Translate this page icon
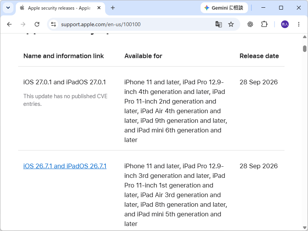Screen dimensions: 308x231 (219, 24)
